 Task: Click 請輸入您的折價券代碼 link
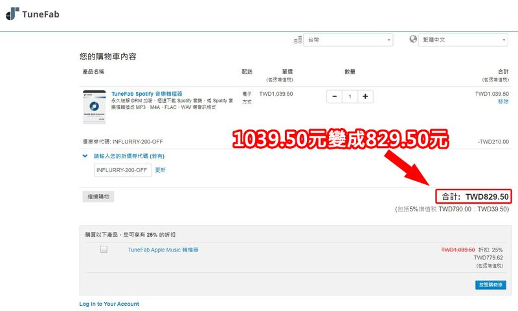(129, 156)
